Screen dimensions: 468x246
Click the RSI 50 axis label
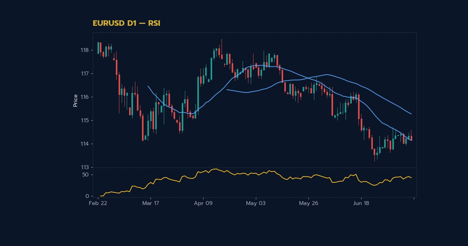85,175
